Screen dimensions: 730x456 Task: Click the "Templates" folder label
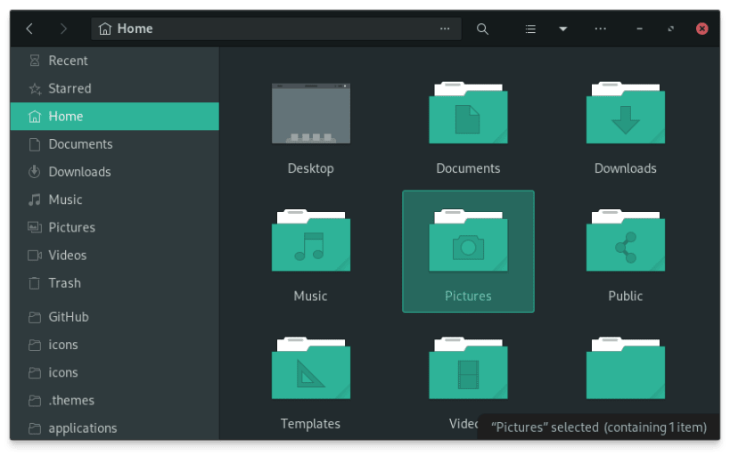pos(310,424)
